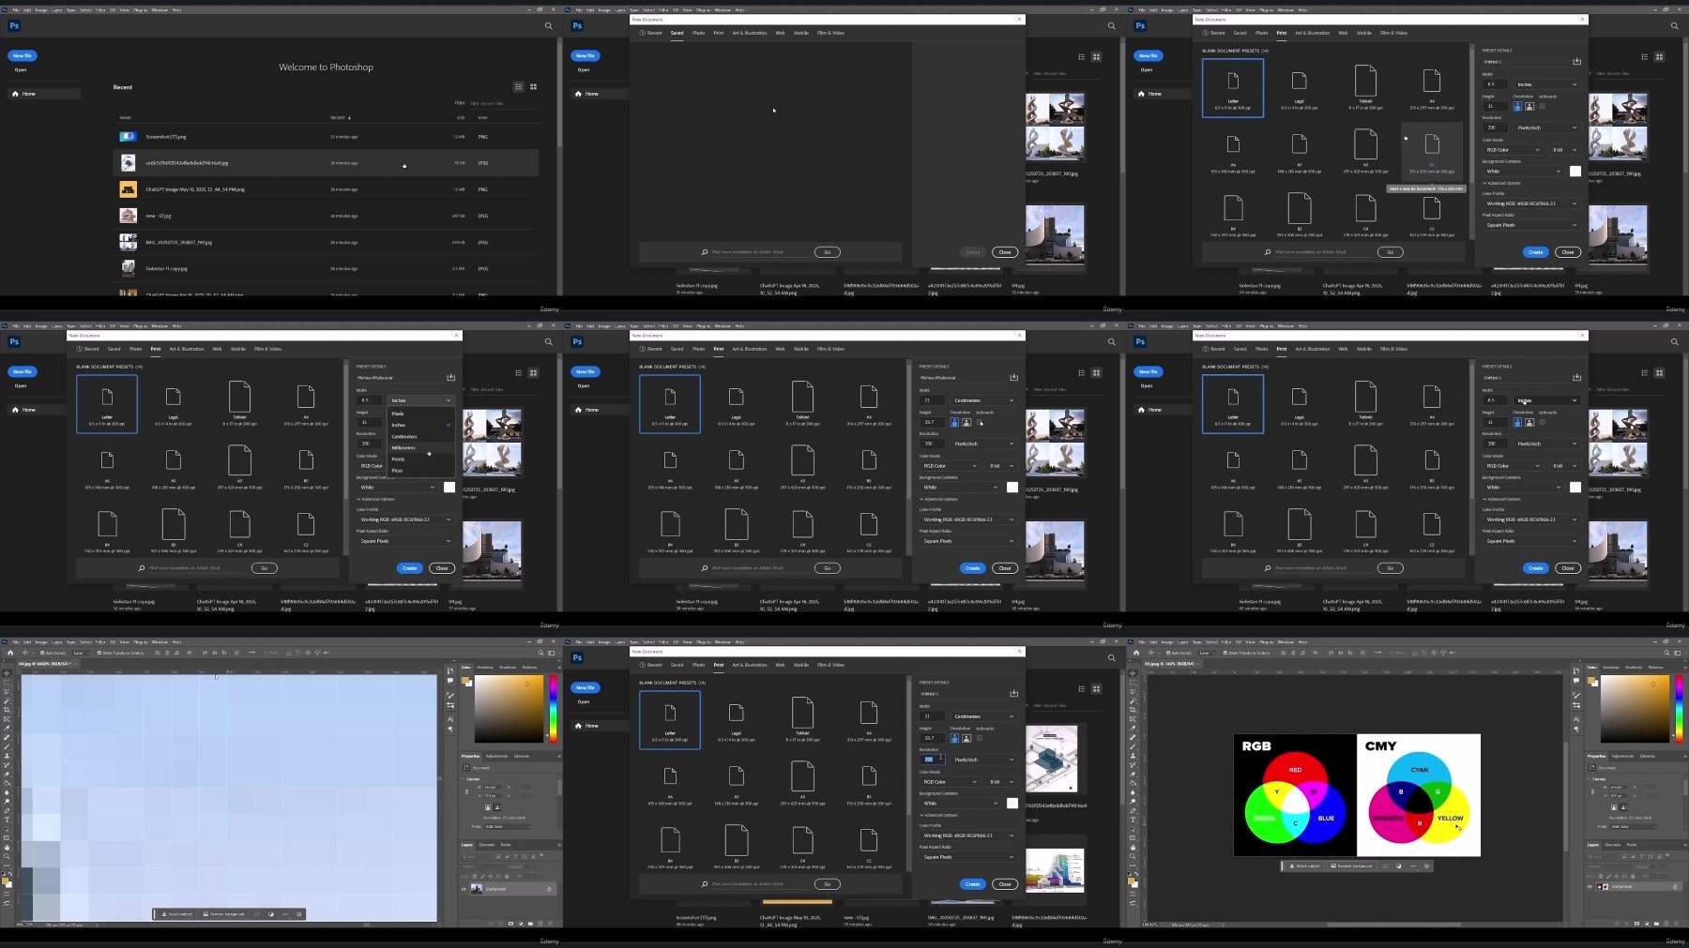Click the Home icon in the RGB/CMY window options bar
This screenshot has height=948, width=1689.
point(1136,653)
